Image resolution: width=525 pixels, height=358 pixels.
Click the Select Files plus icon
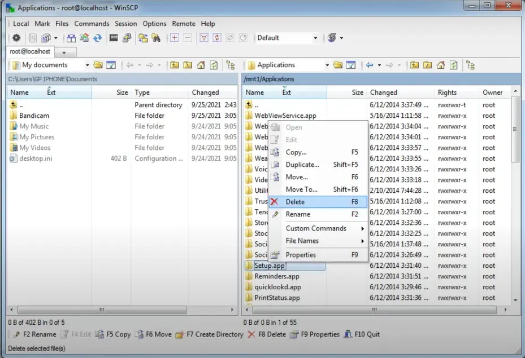[175, 38]
